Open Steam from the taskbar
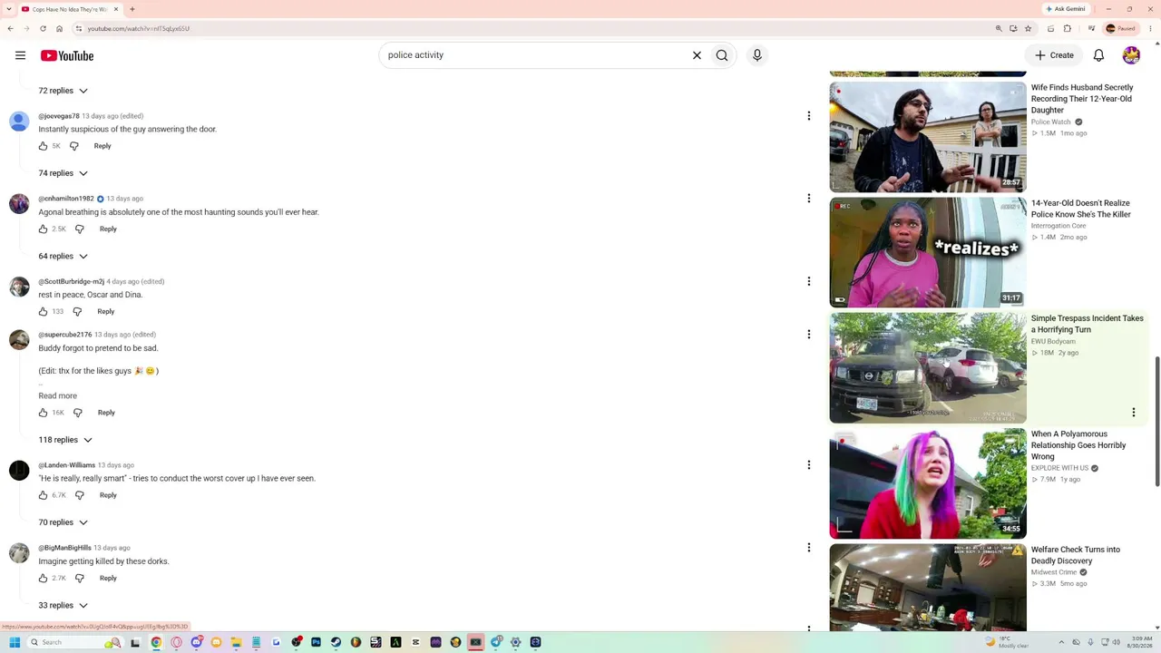The width and height of the screenshot is (1161, 653). 336,642
